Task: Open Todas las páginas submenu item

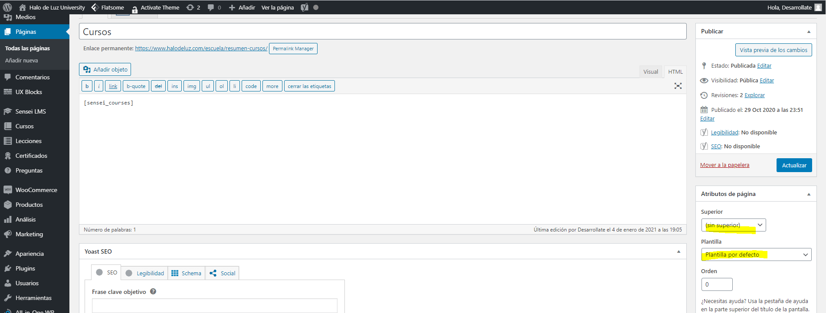Action: (27, 48)
